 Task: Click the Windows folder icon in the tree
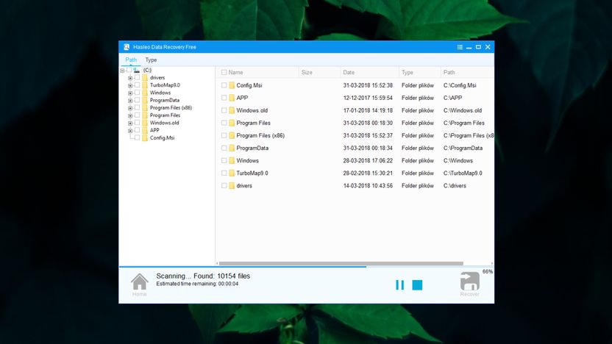point(145,93)
